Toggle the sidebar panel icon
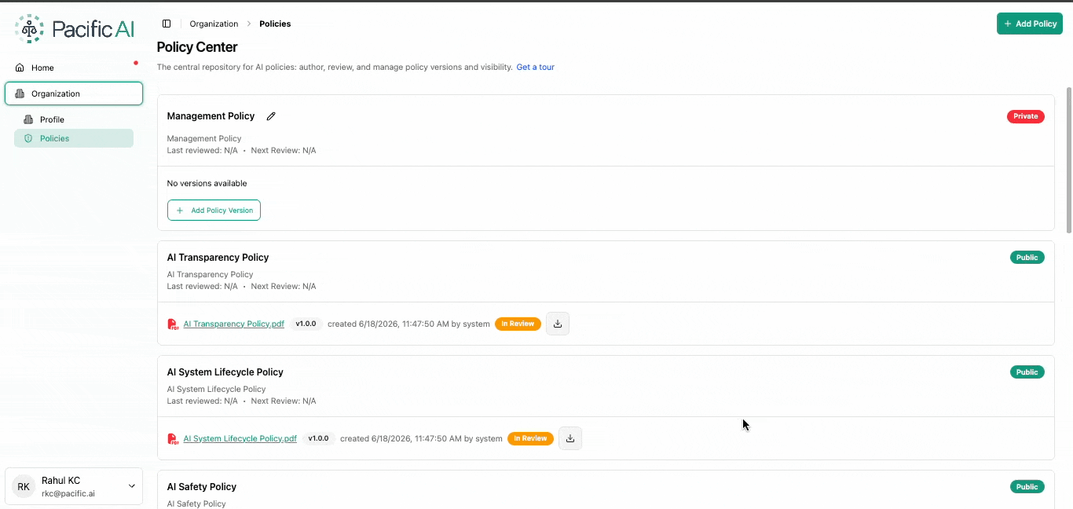The image size is (1073, 509). point(167,24)
